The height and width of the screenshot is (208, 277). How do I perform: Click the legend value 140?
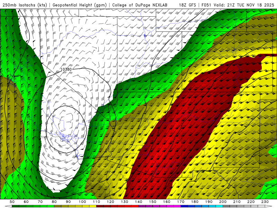[138, 202]
